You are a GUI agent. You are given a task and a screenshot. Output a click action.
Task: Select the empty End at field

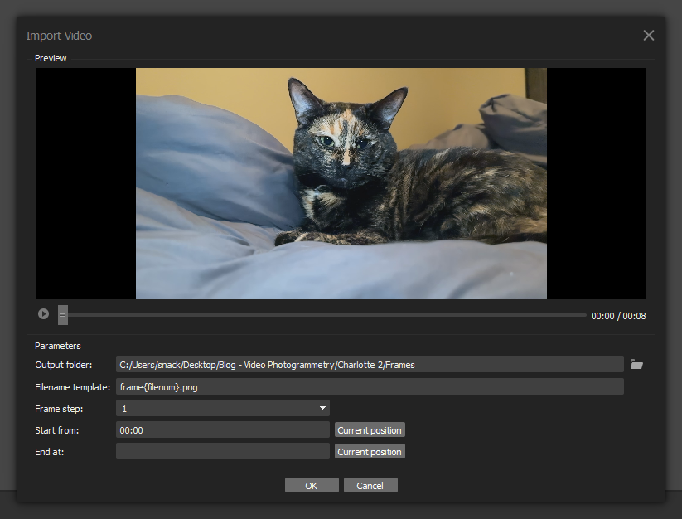222,451
